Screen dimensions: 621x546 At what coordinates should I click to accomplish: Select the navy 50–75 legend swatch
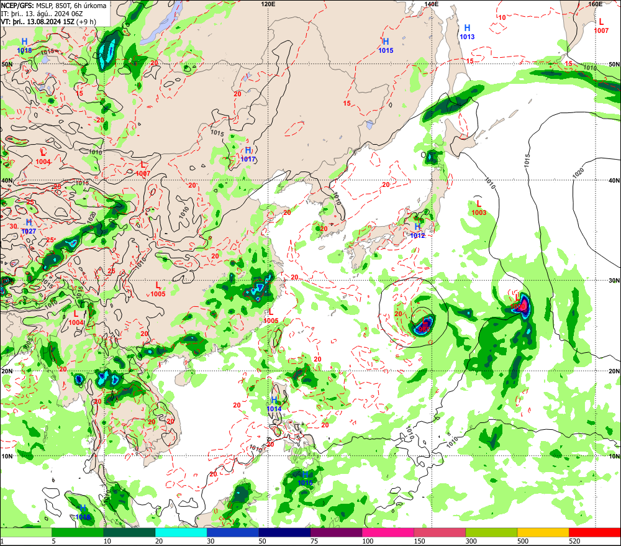pos(284,532)
